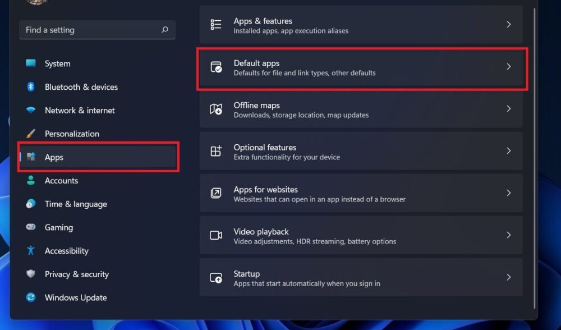Expand Offline maps chevron
The image size is (561, 330).
click(508, 108)
